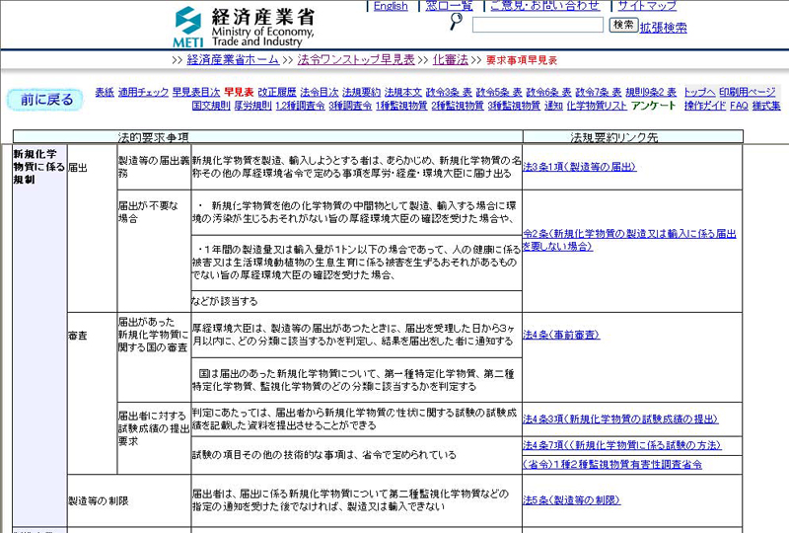Click the METI logo icon

[189, 28]
